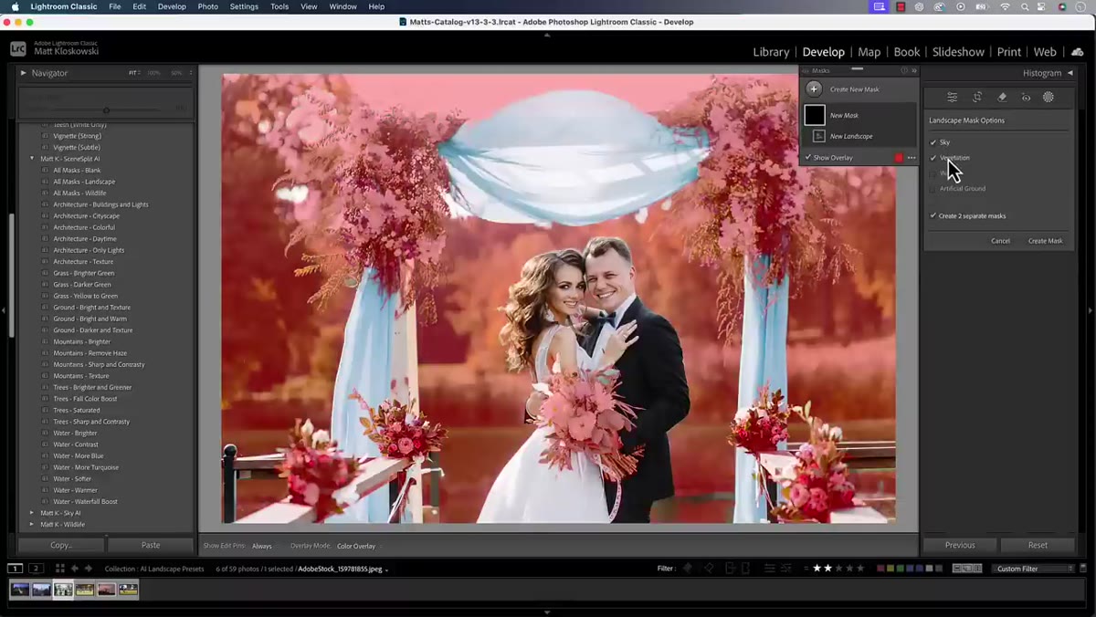Select the New Mask thumbnail
1096x617 pixels.
click(815, 115)
